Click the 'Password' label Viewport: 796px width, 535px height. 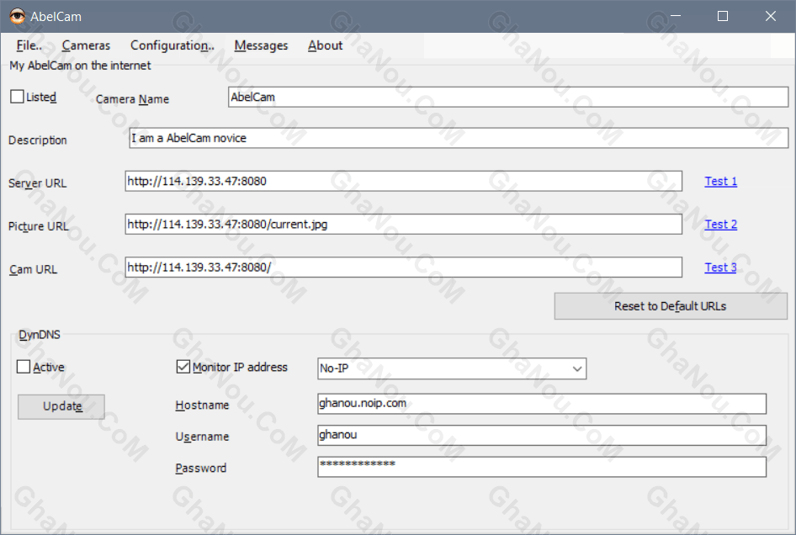click(x=201, y=468)
